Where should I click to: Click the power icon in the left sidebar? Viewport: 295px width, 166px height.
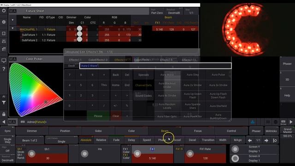(4, 11)
